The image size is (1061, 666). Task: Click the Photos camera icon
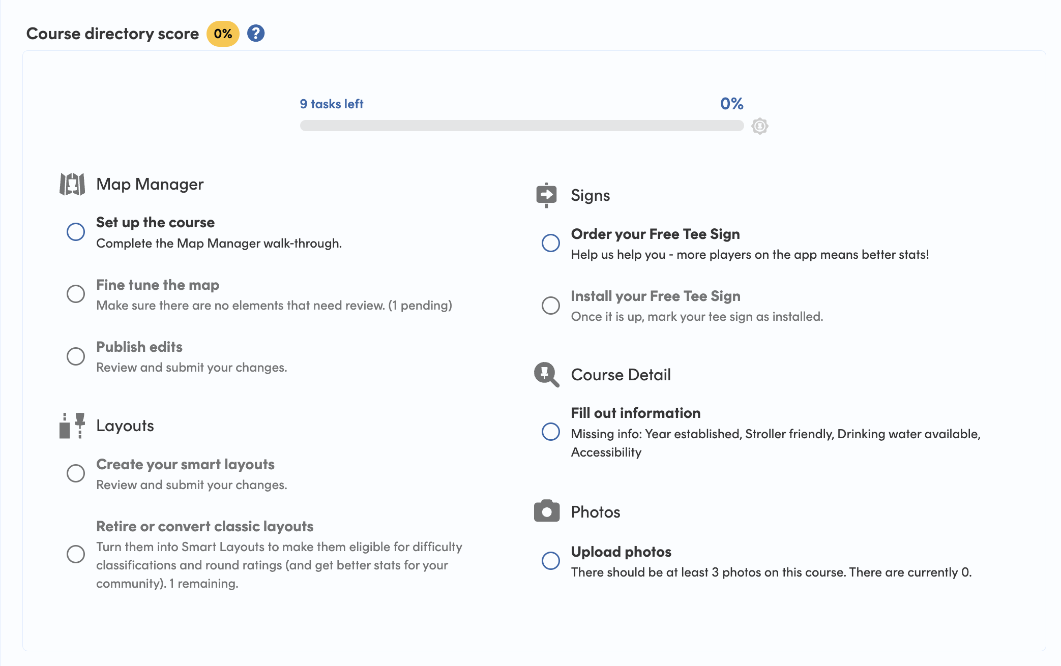[x=546, y=511]
